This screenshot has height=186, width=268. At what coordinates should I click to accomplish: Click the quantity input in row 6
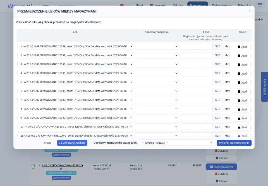coord(196,91)
